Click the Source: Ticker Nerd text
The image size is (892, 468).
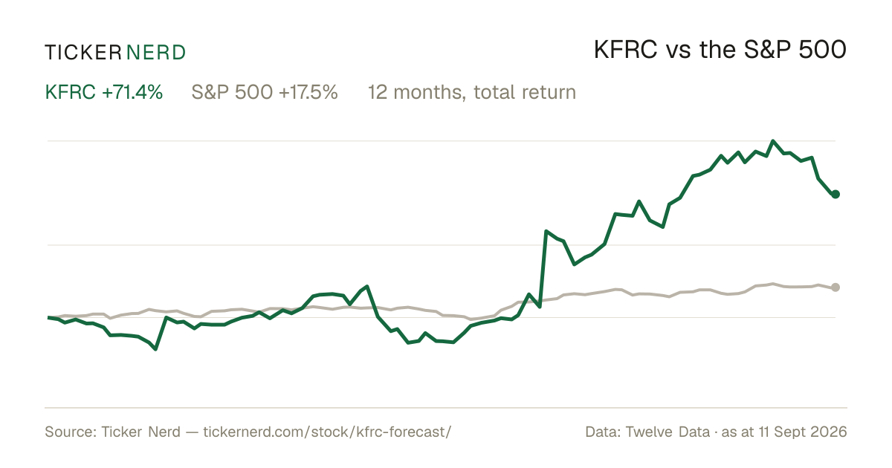112,432
